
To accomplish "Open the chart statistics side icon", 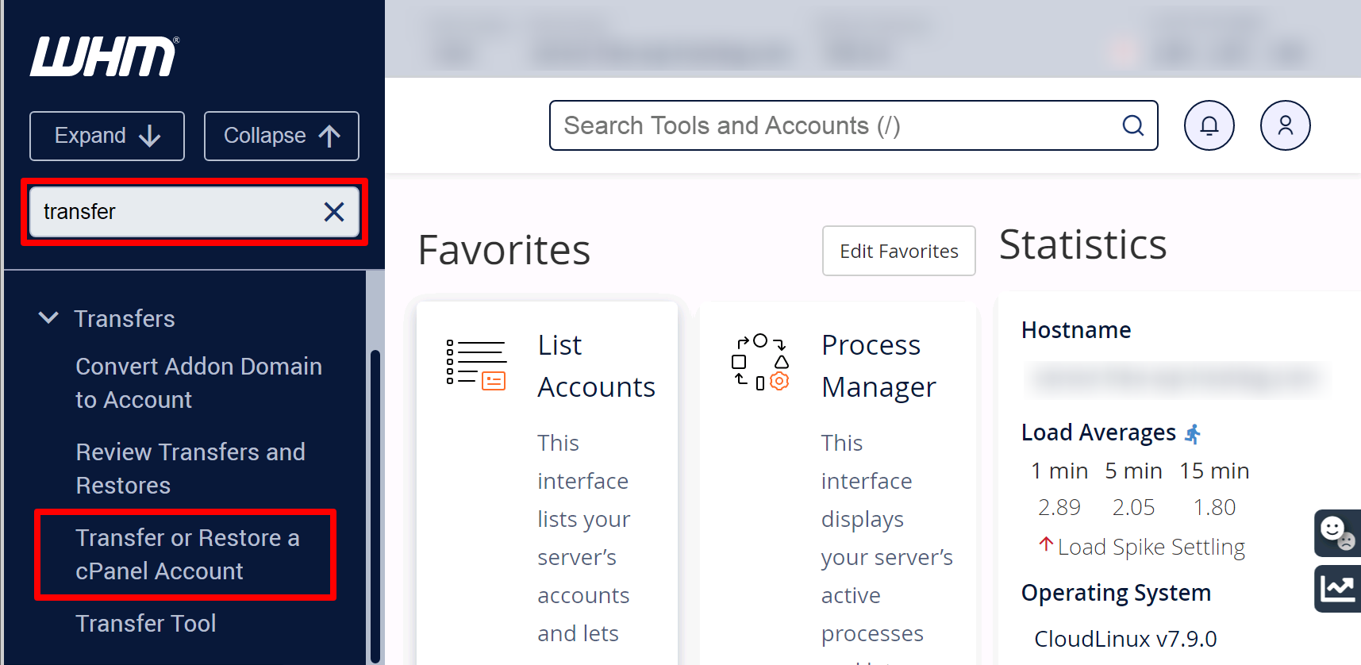I will pos(1337,589).
